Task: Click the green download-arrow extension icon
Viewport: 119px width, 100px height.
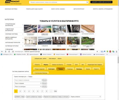Action: click(x=107, y=51)
